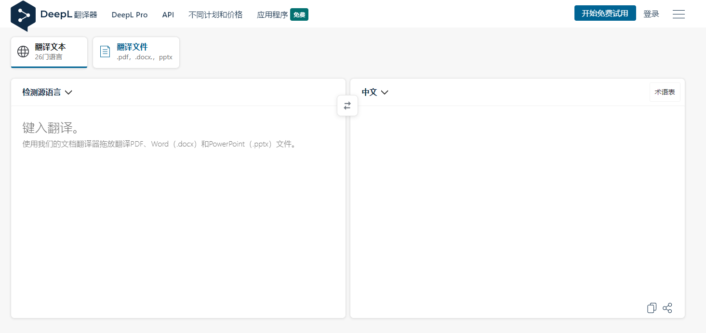Click the DeepL hexagon logo
Screen dimensions: 706x333
23,15
